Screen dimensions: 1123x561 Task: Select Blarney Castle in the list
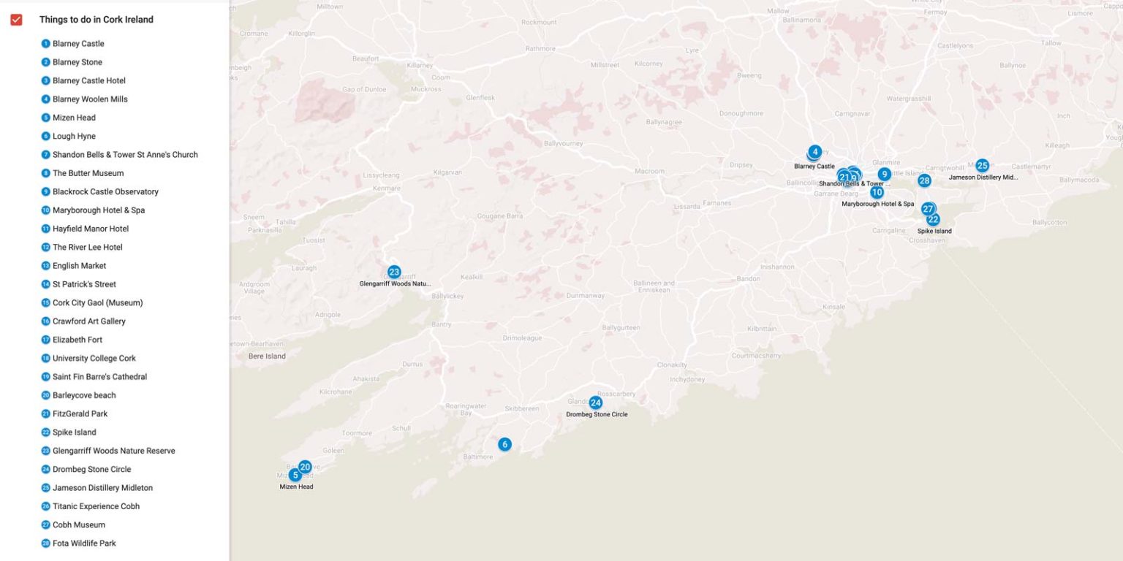tap(78, 44)
